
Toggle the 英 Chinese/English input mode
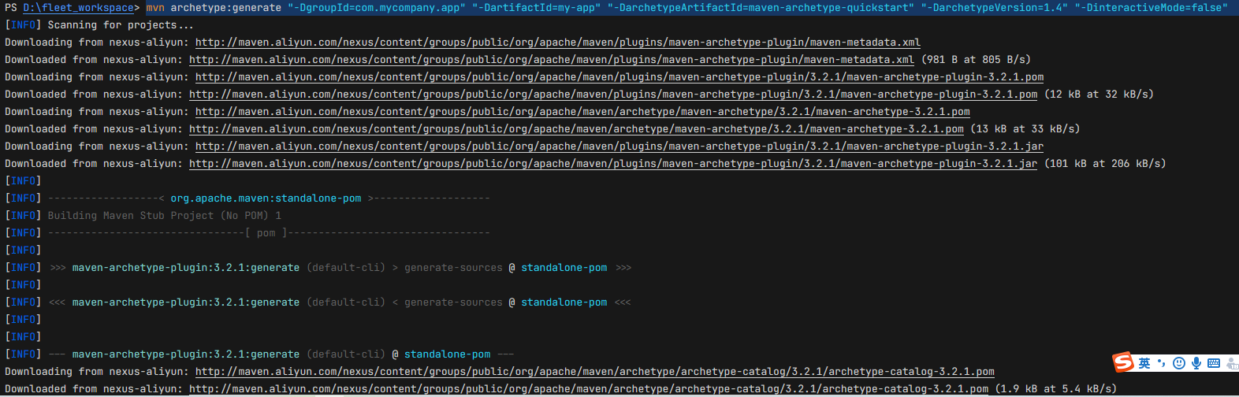click(1144, 363)
